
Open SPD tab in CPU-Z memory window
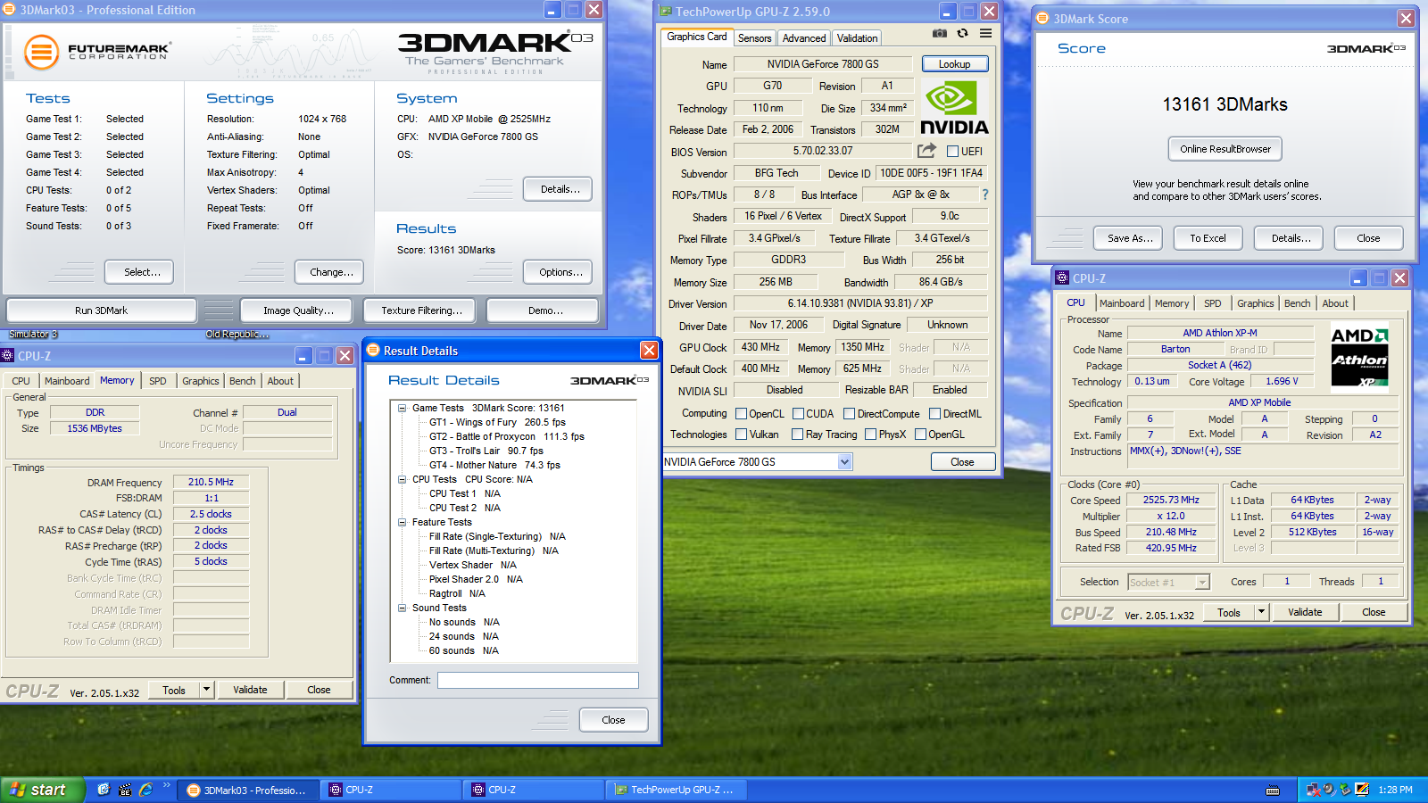click(158, 381)
